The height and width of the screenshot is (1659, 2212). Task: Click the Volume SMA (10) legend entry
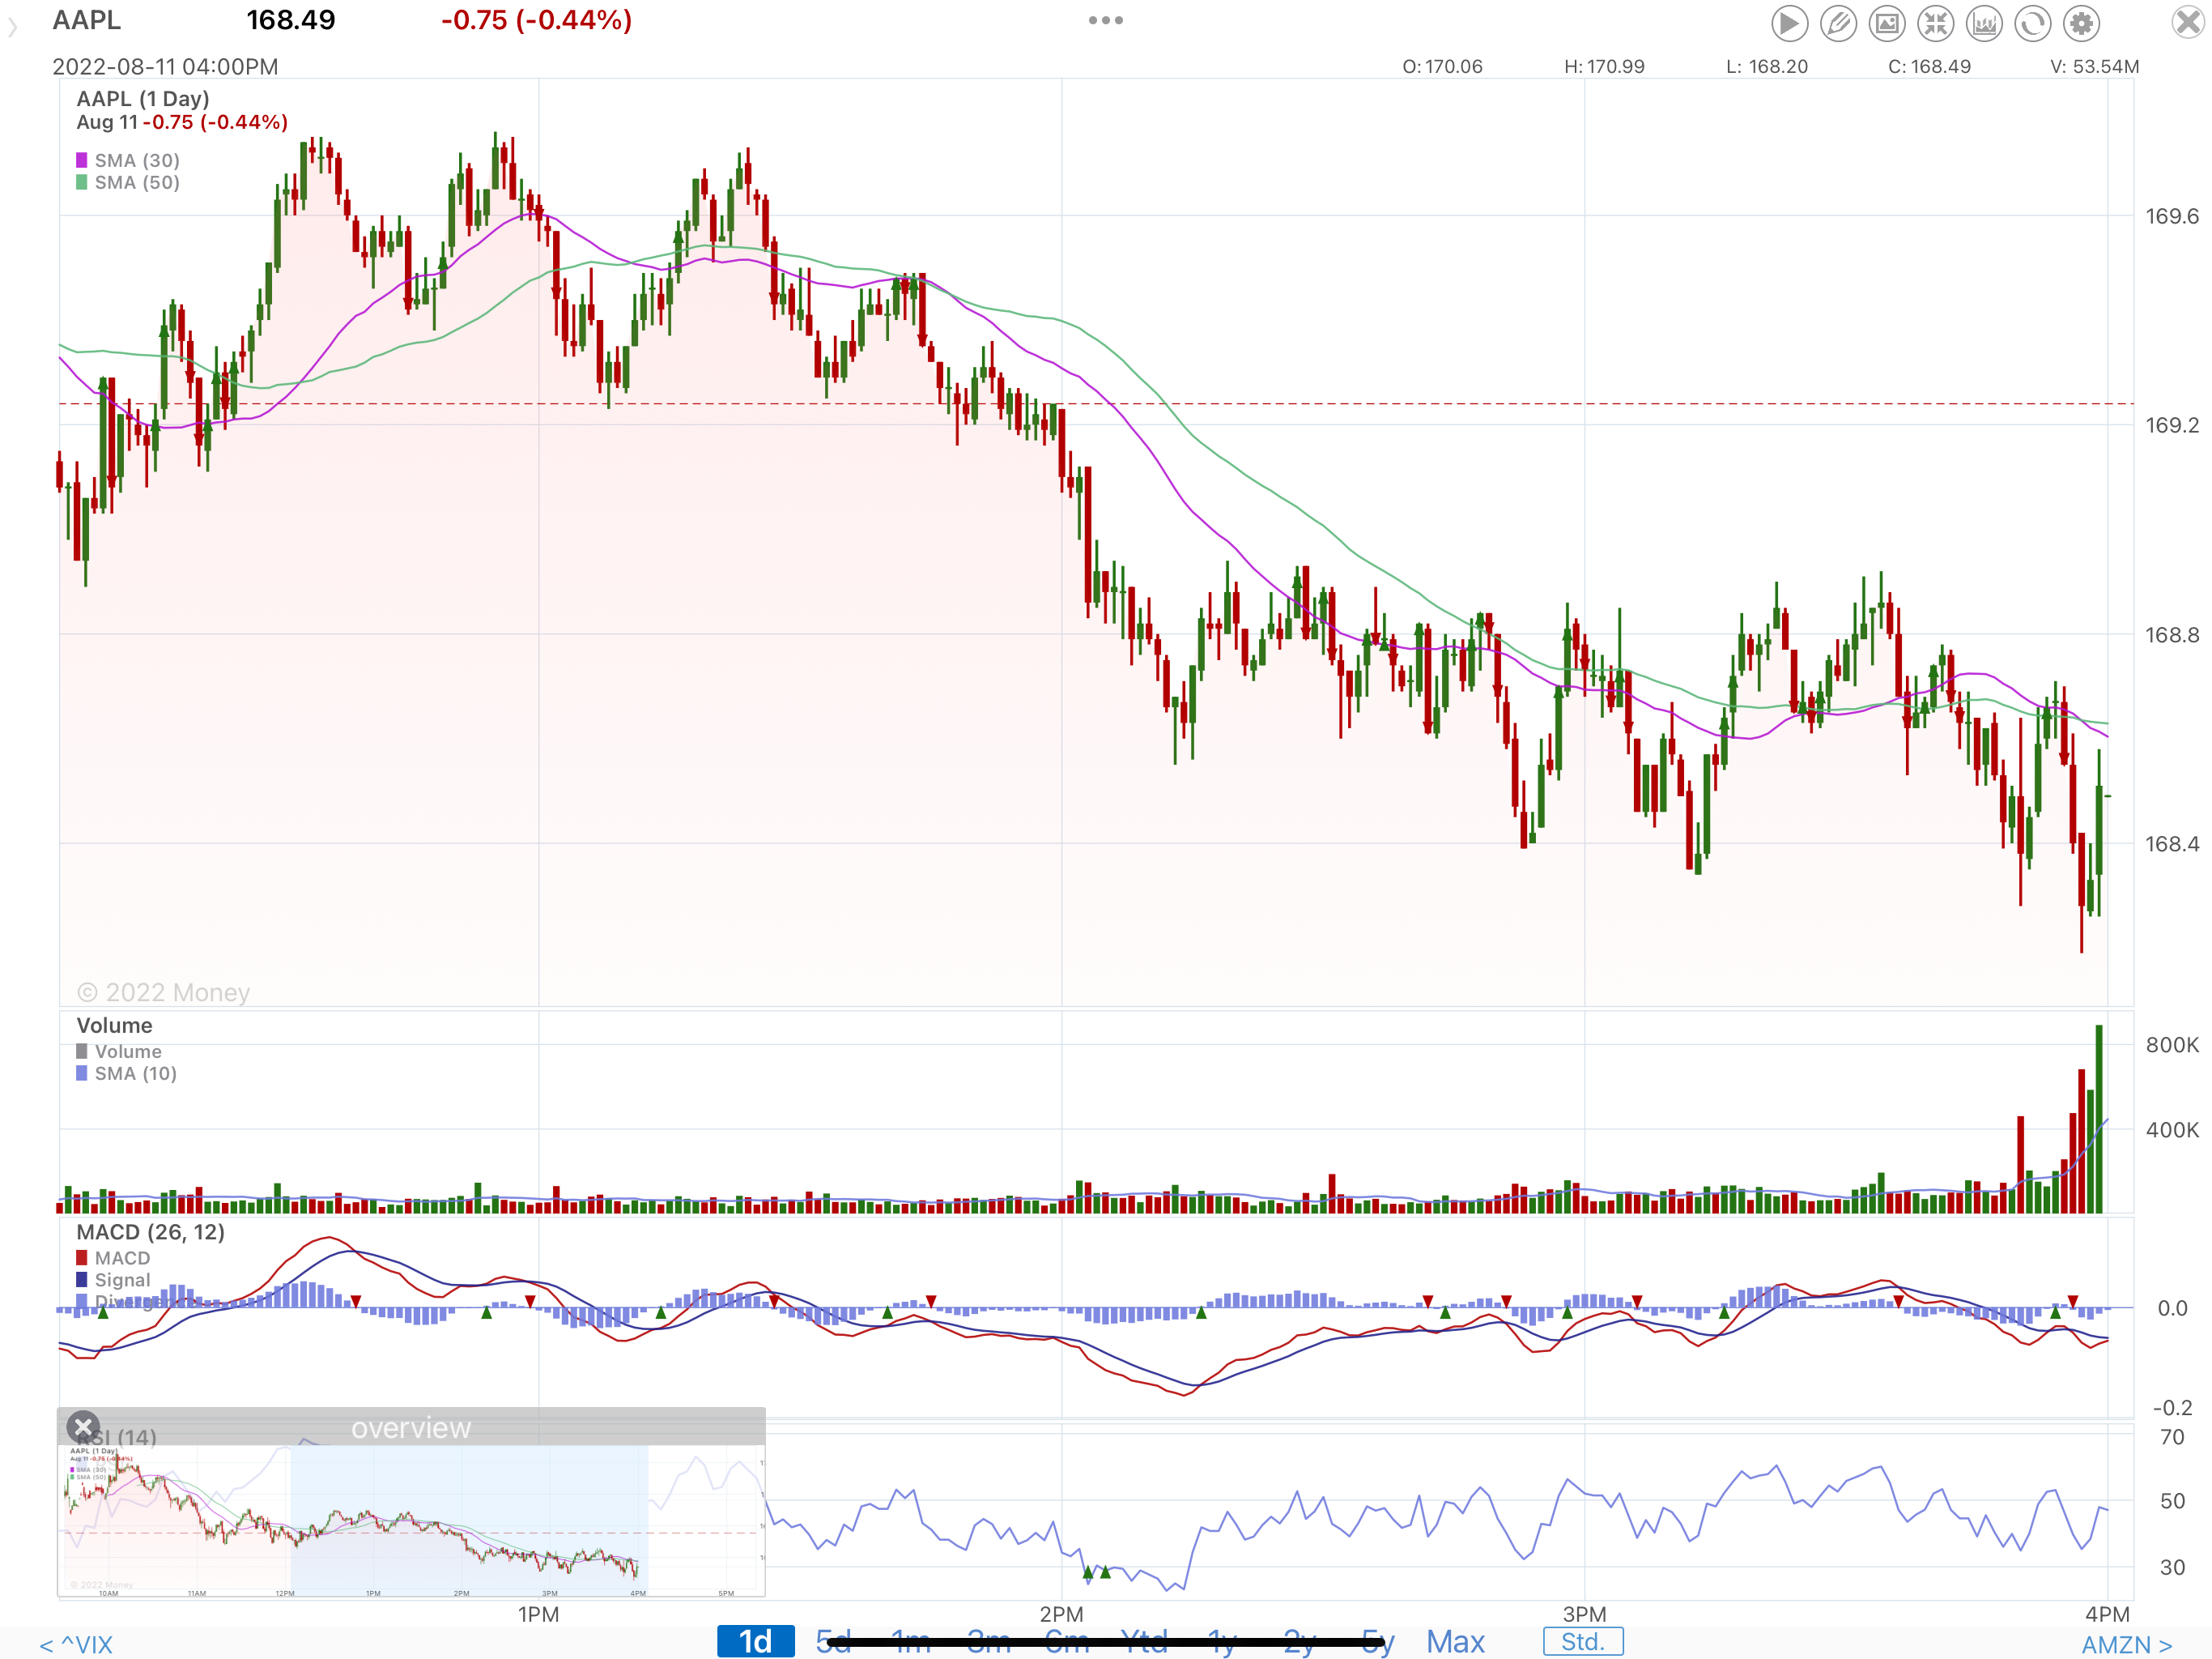[135, 1073]
